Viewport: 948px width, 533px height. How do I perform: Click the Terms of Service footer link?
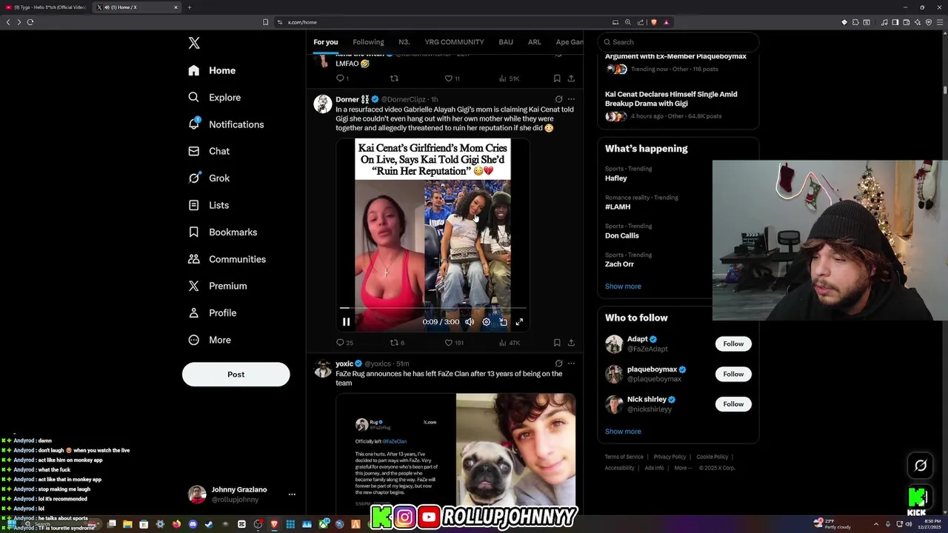pyautogui.click(x=624, y=457)
